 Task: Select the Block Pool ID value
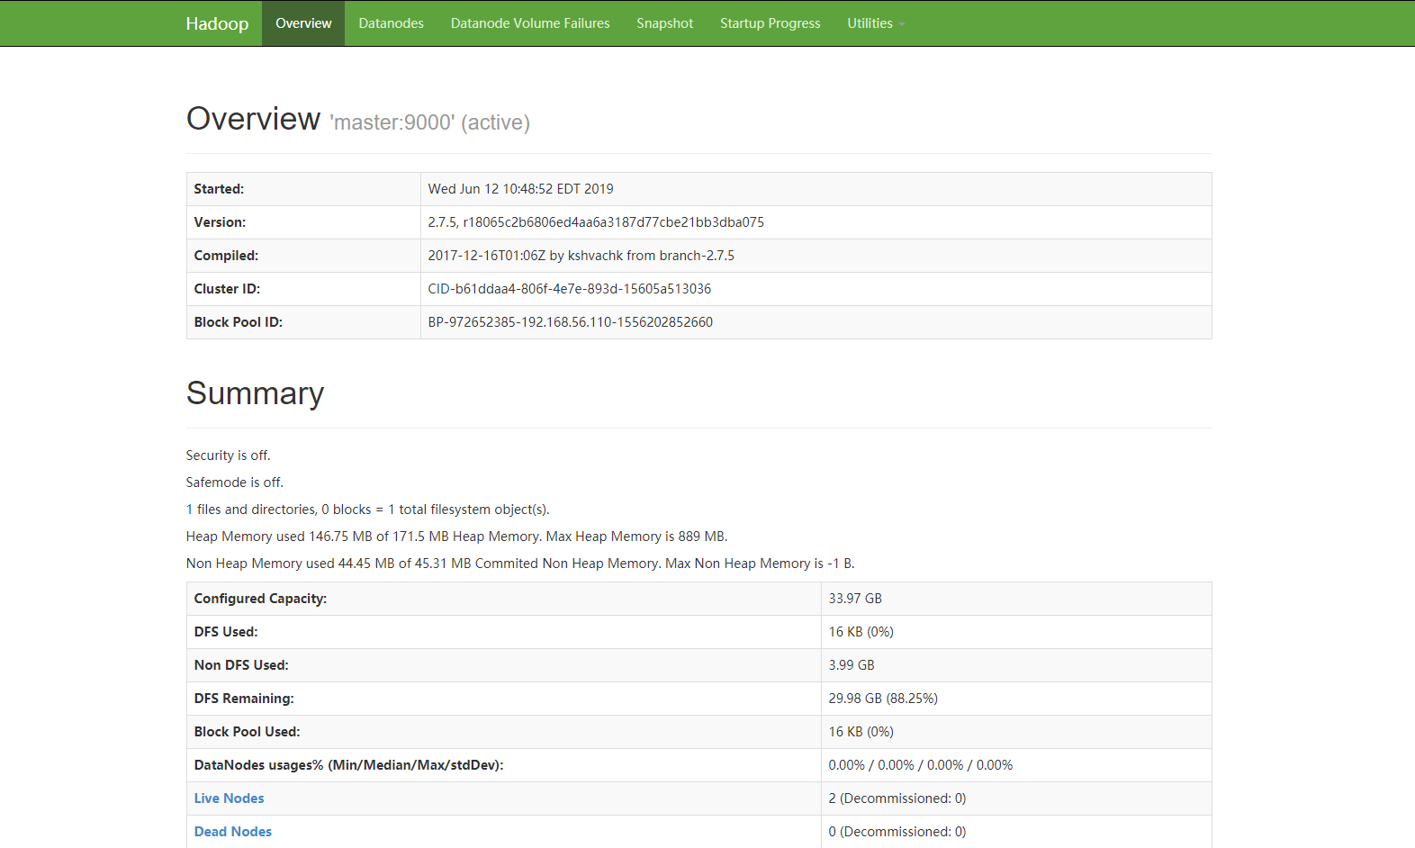point(570,322)
